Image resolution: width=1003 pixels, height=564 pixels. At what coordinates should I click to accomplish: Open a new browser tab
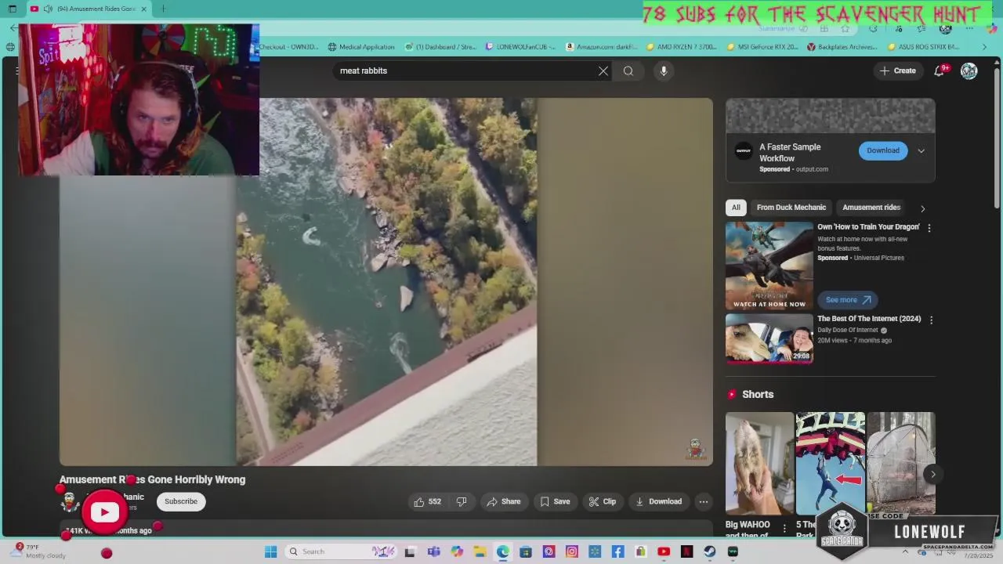(163, 9)
